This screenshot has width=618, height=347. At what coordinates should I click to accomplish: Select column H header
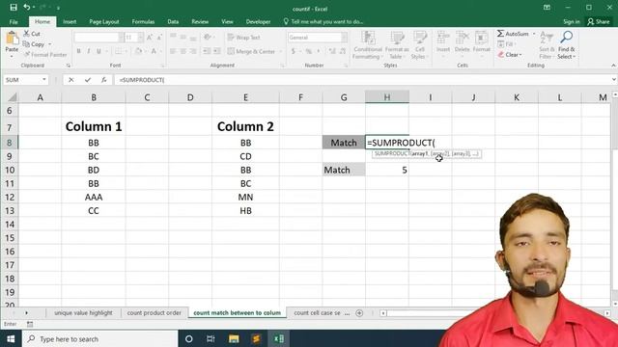point(387,97)
